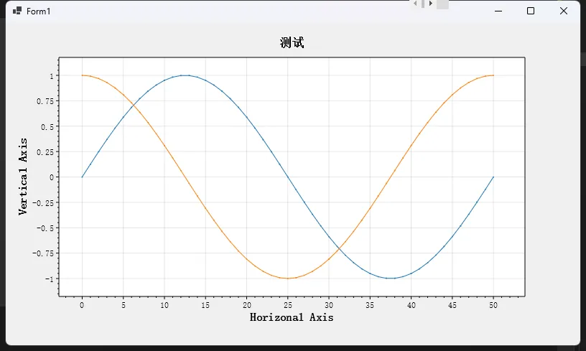This screenshot has width=586, height=351.
Task: Click the horizontal axis tick label 20
Action: 246,305
